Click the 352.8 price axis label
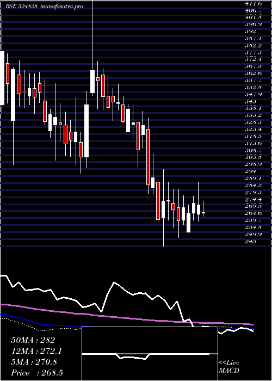This screenshot has width=272, height=381. pos(254,88)
